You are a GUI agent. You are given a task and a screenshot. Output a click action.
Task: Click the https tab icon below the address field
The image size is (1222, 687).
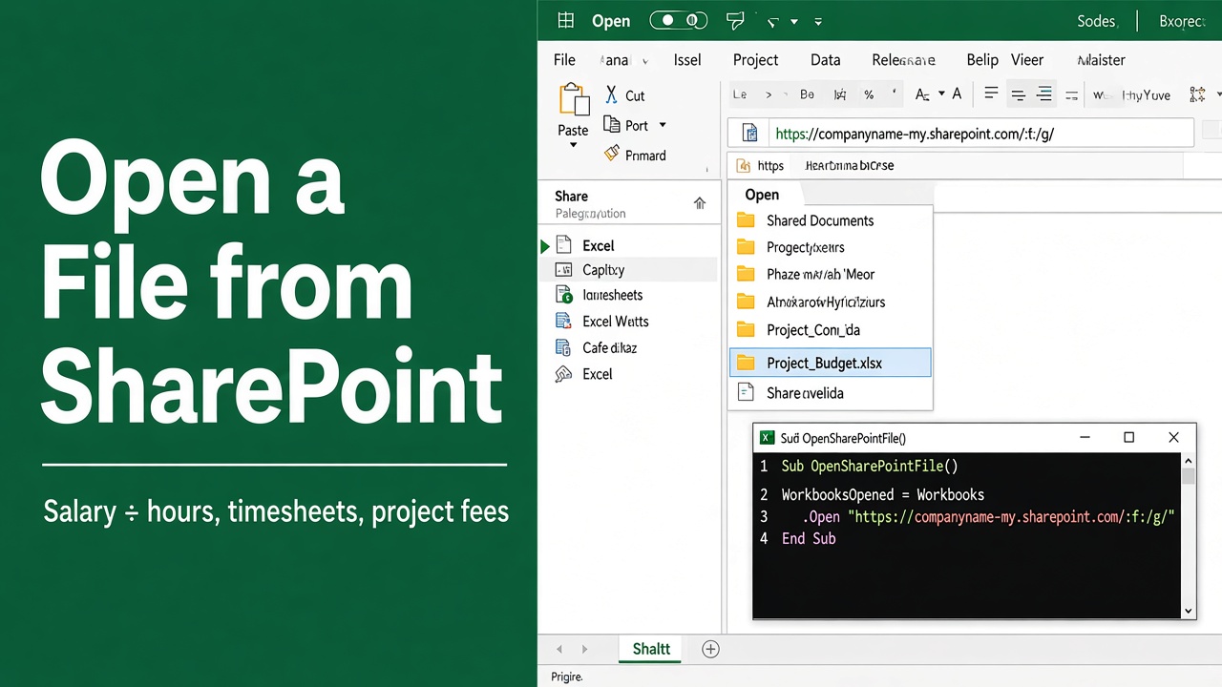coord(744,165)
